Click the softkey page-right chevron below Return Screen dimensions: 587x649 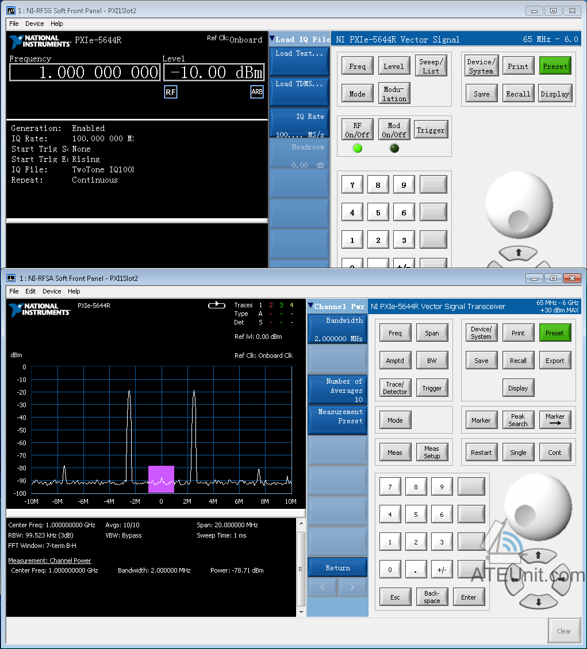(352, 587)
